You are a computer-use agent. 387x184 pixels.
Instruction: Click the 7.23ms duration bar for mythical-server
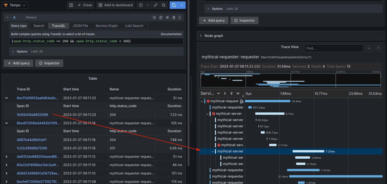click(308, 151)
